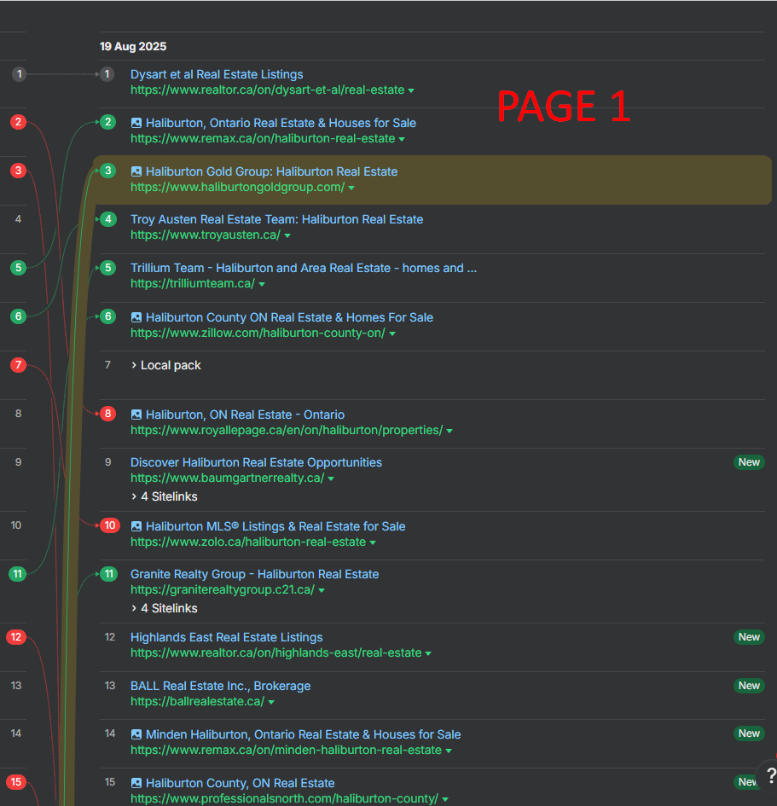Expand dropdown after ballrealestate.ca URL
Screen dimensions: 777x806
point(271,702)
